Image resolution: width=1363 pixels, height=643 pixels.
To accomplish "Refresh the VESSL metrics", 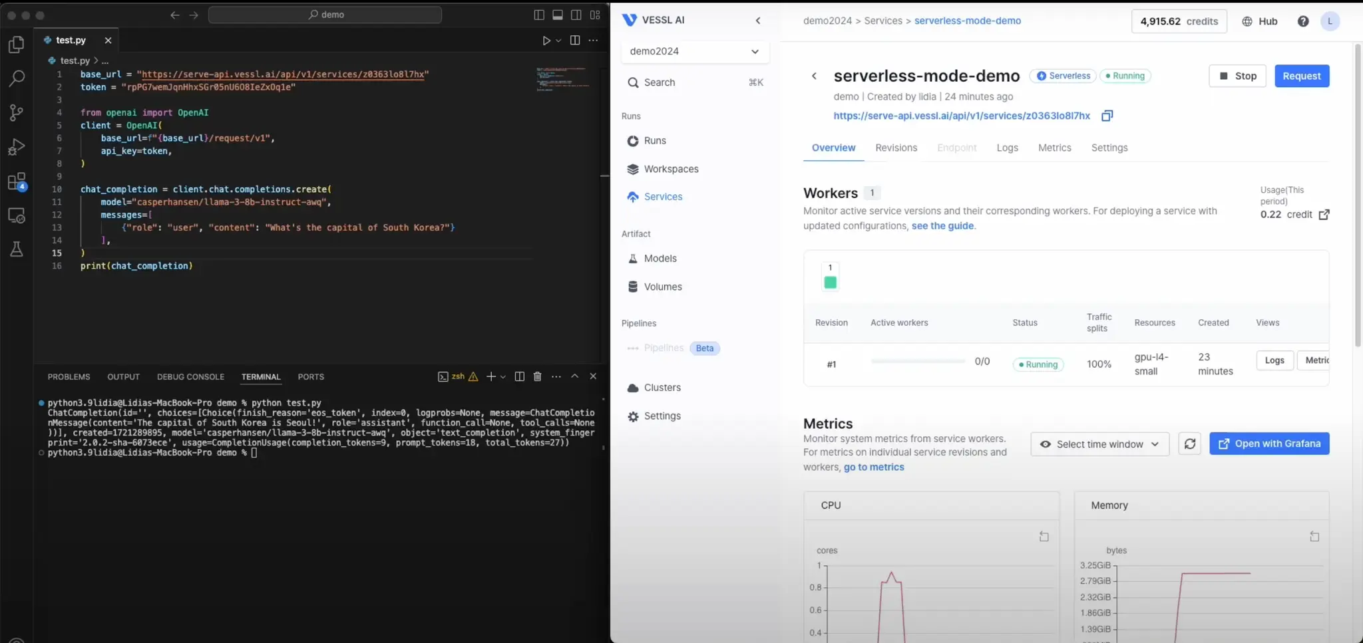I will point(1190,444).
